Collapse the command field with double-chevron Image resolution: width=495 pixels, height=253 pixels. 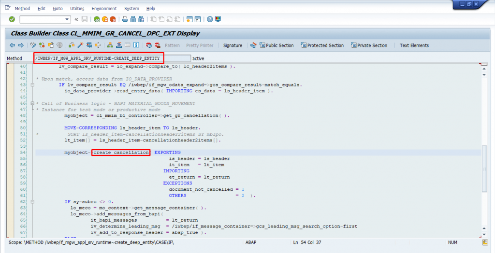tap(76, 20)
